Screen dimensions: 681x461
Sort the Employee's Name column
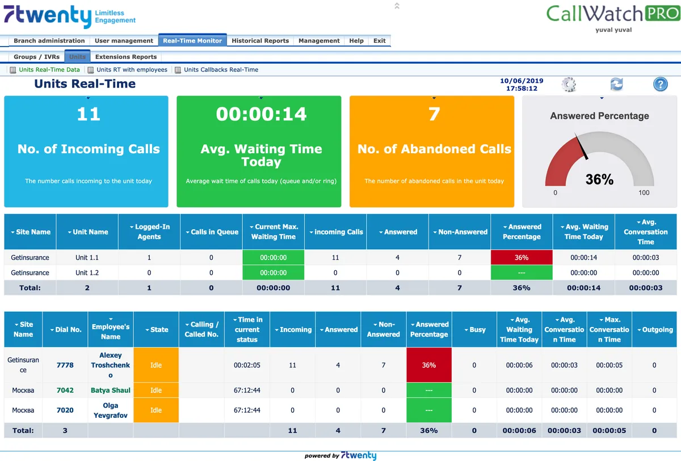pos(110,329)
